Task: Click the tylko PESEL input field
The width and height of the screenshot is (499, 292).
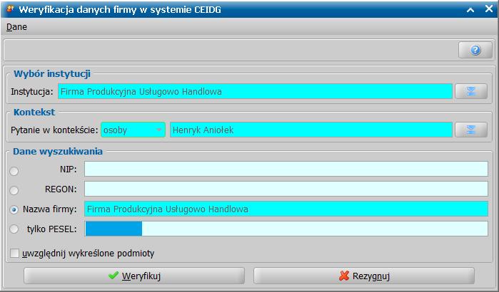Action: [x=286, y=229]
